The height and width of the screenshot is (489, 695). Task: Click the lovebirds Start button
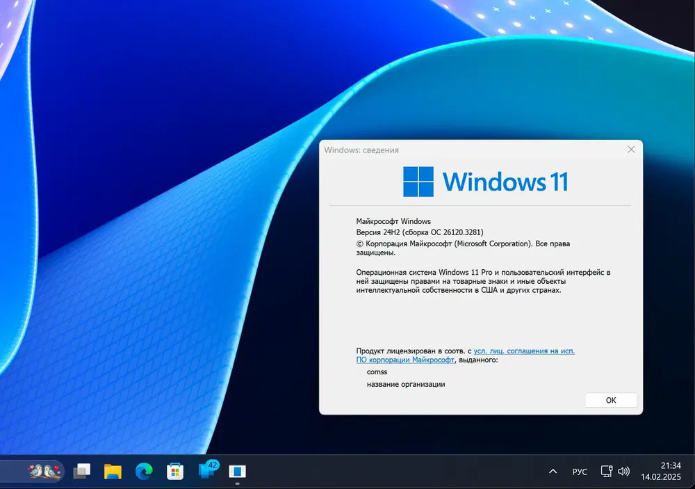[x=40, y=471]
